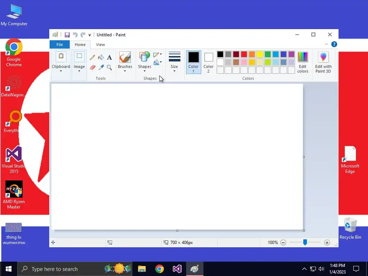
Task: Open Microsoft Edge desktop shortcut
Action: 350,160
